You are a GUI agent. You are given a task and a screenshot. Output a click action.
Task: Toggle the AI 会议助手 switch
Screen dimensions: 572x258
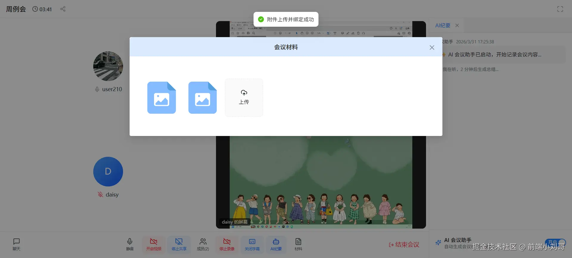coord(556,243)
